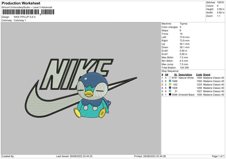Screen dimensions: 226x159
Task: Click the 'Brand' column header
Action: pyautogui.click(x=207, y=75)
